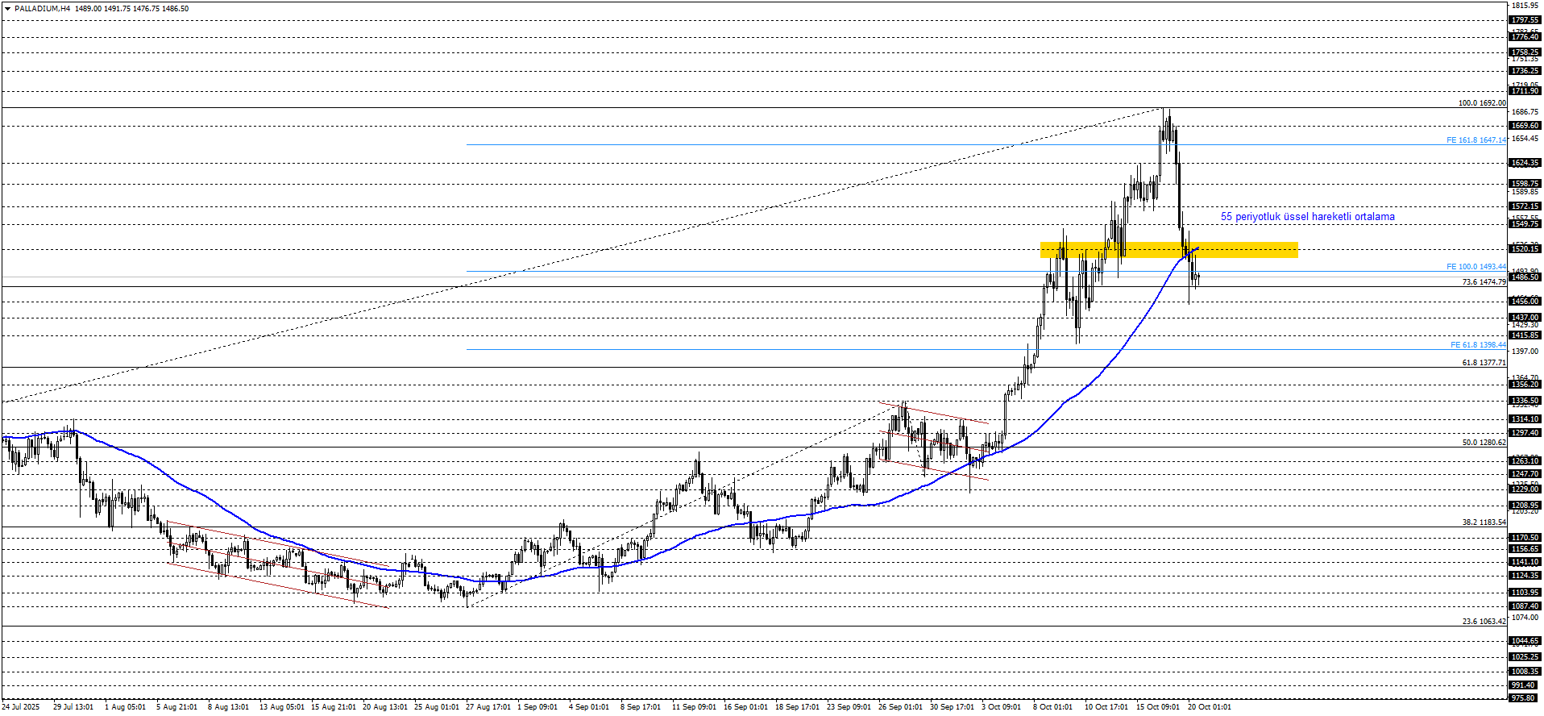This screenshot has height=716, width=1544.
Task: Click the '24 Jul 2025' date on time axis
Action: [20, 707]
